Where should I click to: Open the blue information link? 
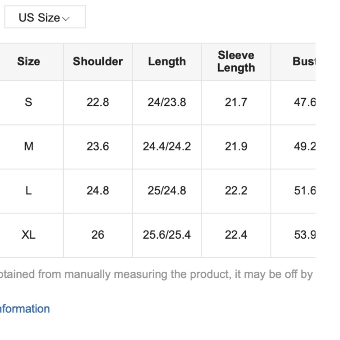[x=25, y=309]
